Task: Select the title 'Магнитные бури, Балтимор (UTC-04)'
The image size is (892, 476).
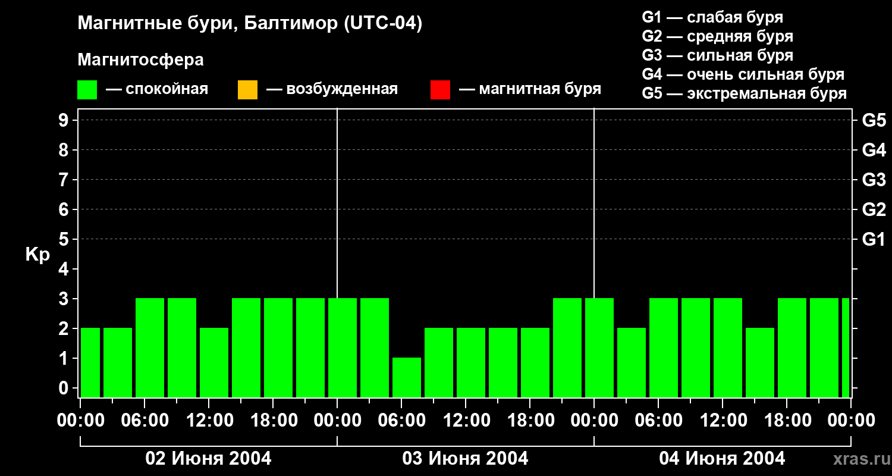Action: [x=250, y=24]
